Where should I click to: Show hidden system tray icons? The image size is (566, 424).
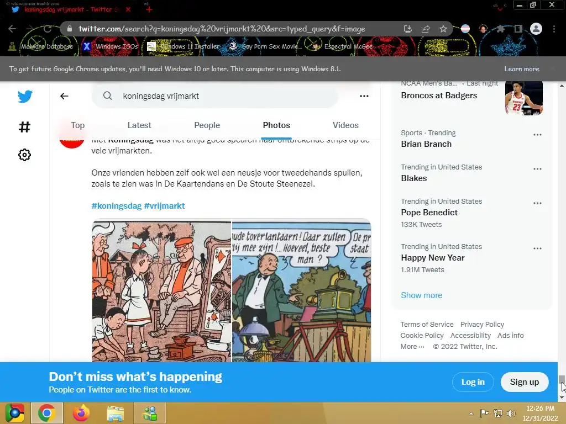pyautogui.click(x=471, y=414)
